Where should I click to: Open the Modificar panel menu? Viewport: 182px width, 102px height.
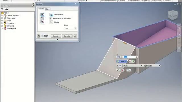point(82,1)
